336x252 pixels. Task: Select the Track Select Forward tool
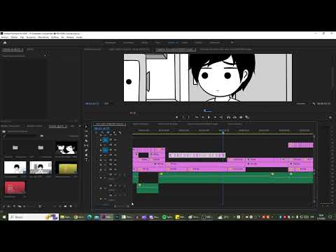click(x=86, y=131)
